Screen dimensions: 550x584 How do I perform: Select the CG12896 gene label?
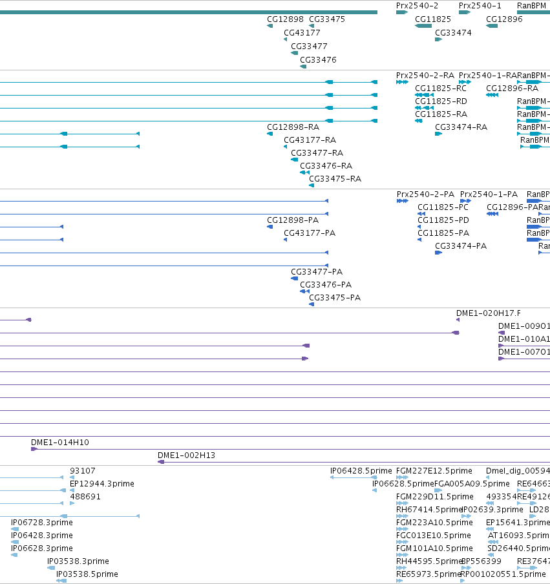pos(504,19)
